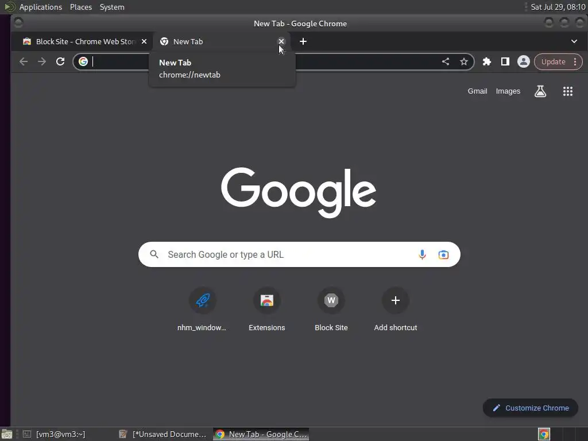This screenshot has width=588, height=441.
Task: Open the Google apps grid
Action: click(x=568, y=91)
